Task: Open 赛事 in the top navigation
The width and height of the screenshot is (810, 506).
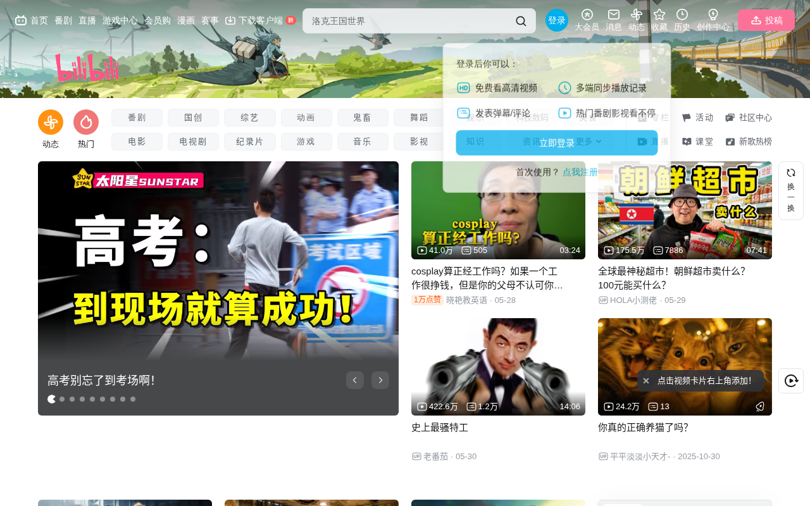Action: [210, 20]
